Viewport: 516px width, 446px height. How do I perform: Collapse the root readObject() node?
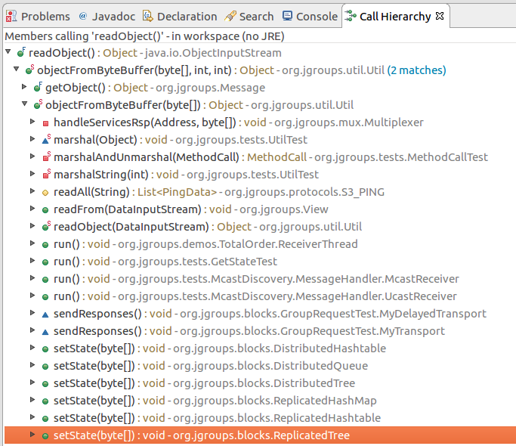8,51
